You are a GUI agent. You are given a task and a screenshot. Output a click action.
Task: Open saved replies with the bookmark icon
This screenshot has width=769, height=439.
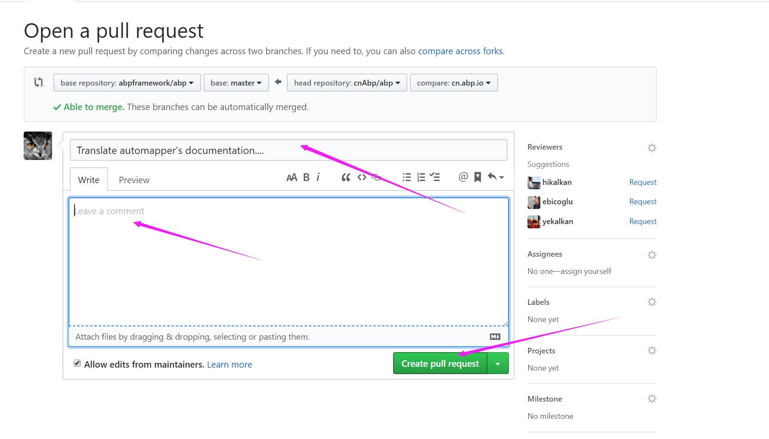[478, 177]
